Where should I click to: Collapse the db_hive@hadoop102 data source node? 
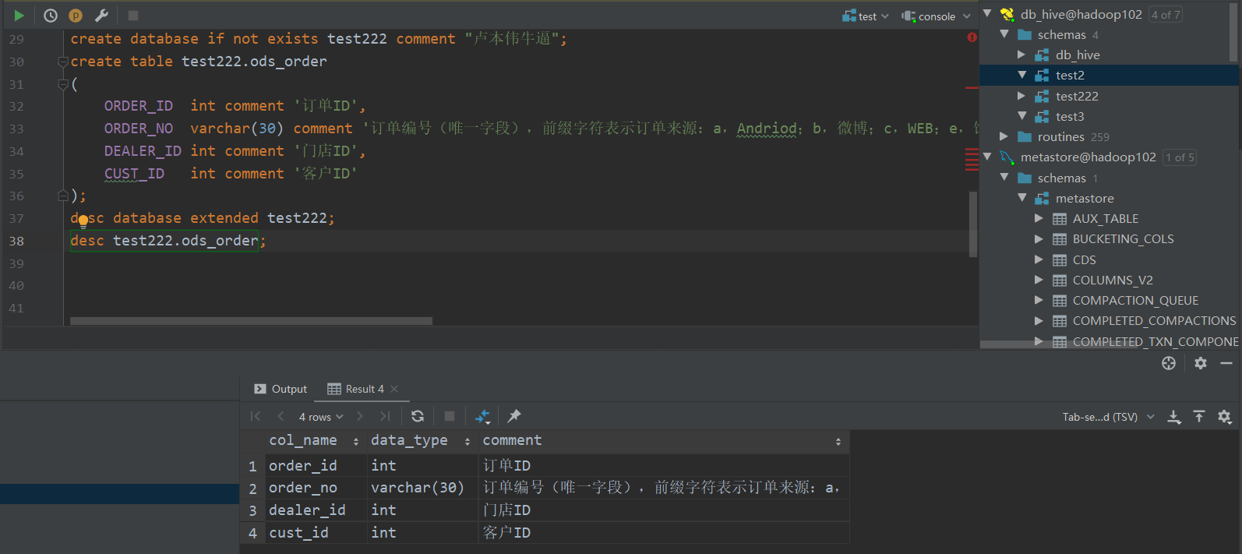pyautogui.click(x=987, y=13)
